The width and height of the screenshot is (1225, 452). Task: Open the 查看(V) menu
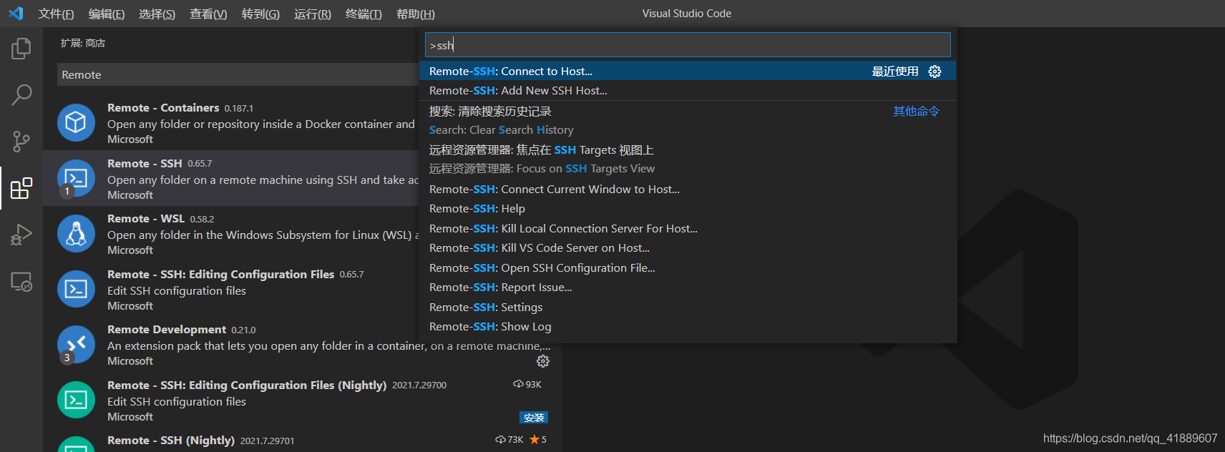pyautogui.click(x=208, y=14)
